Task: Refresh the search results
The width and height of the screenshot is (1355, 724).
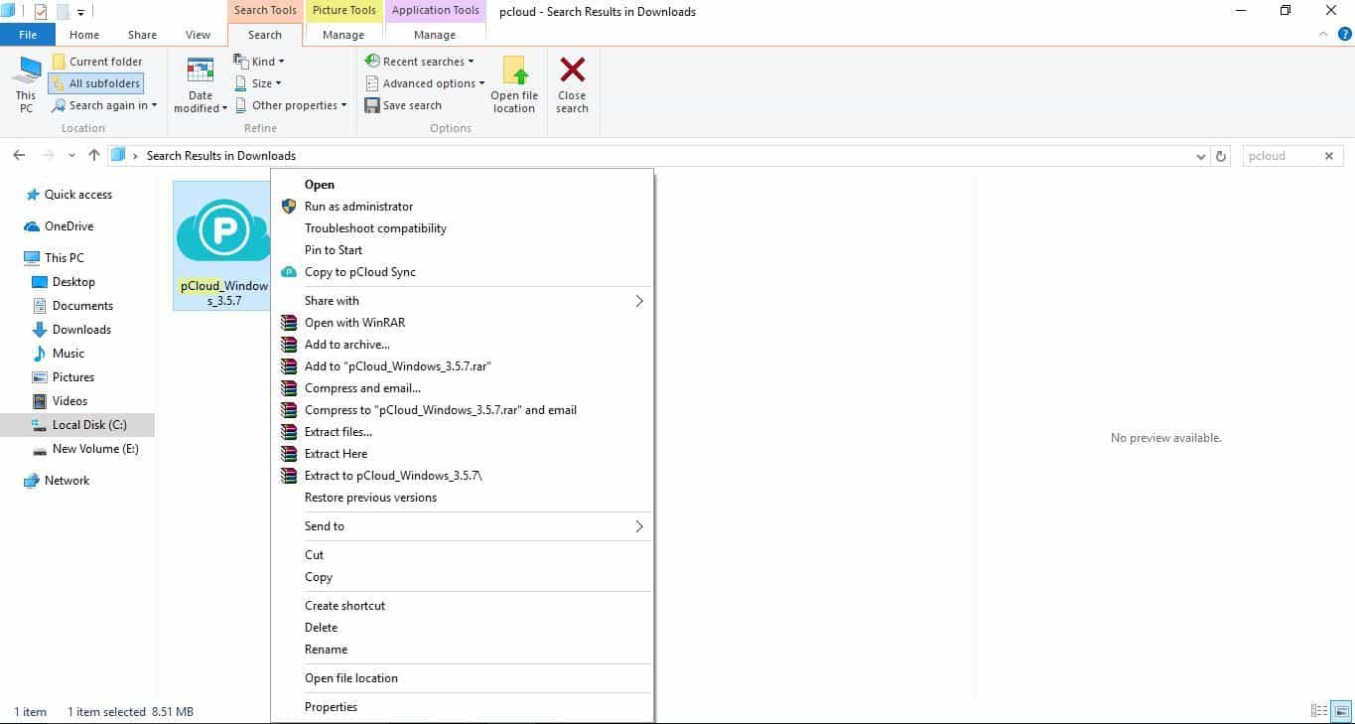Action: pyautogui.click(x=1220, y=156)
